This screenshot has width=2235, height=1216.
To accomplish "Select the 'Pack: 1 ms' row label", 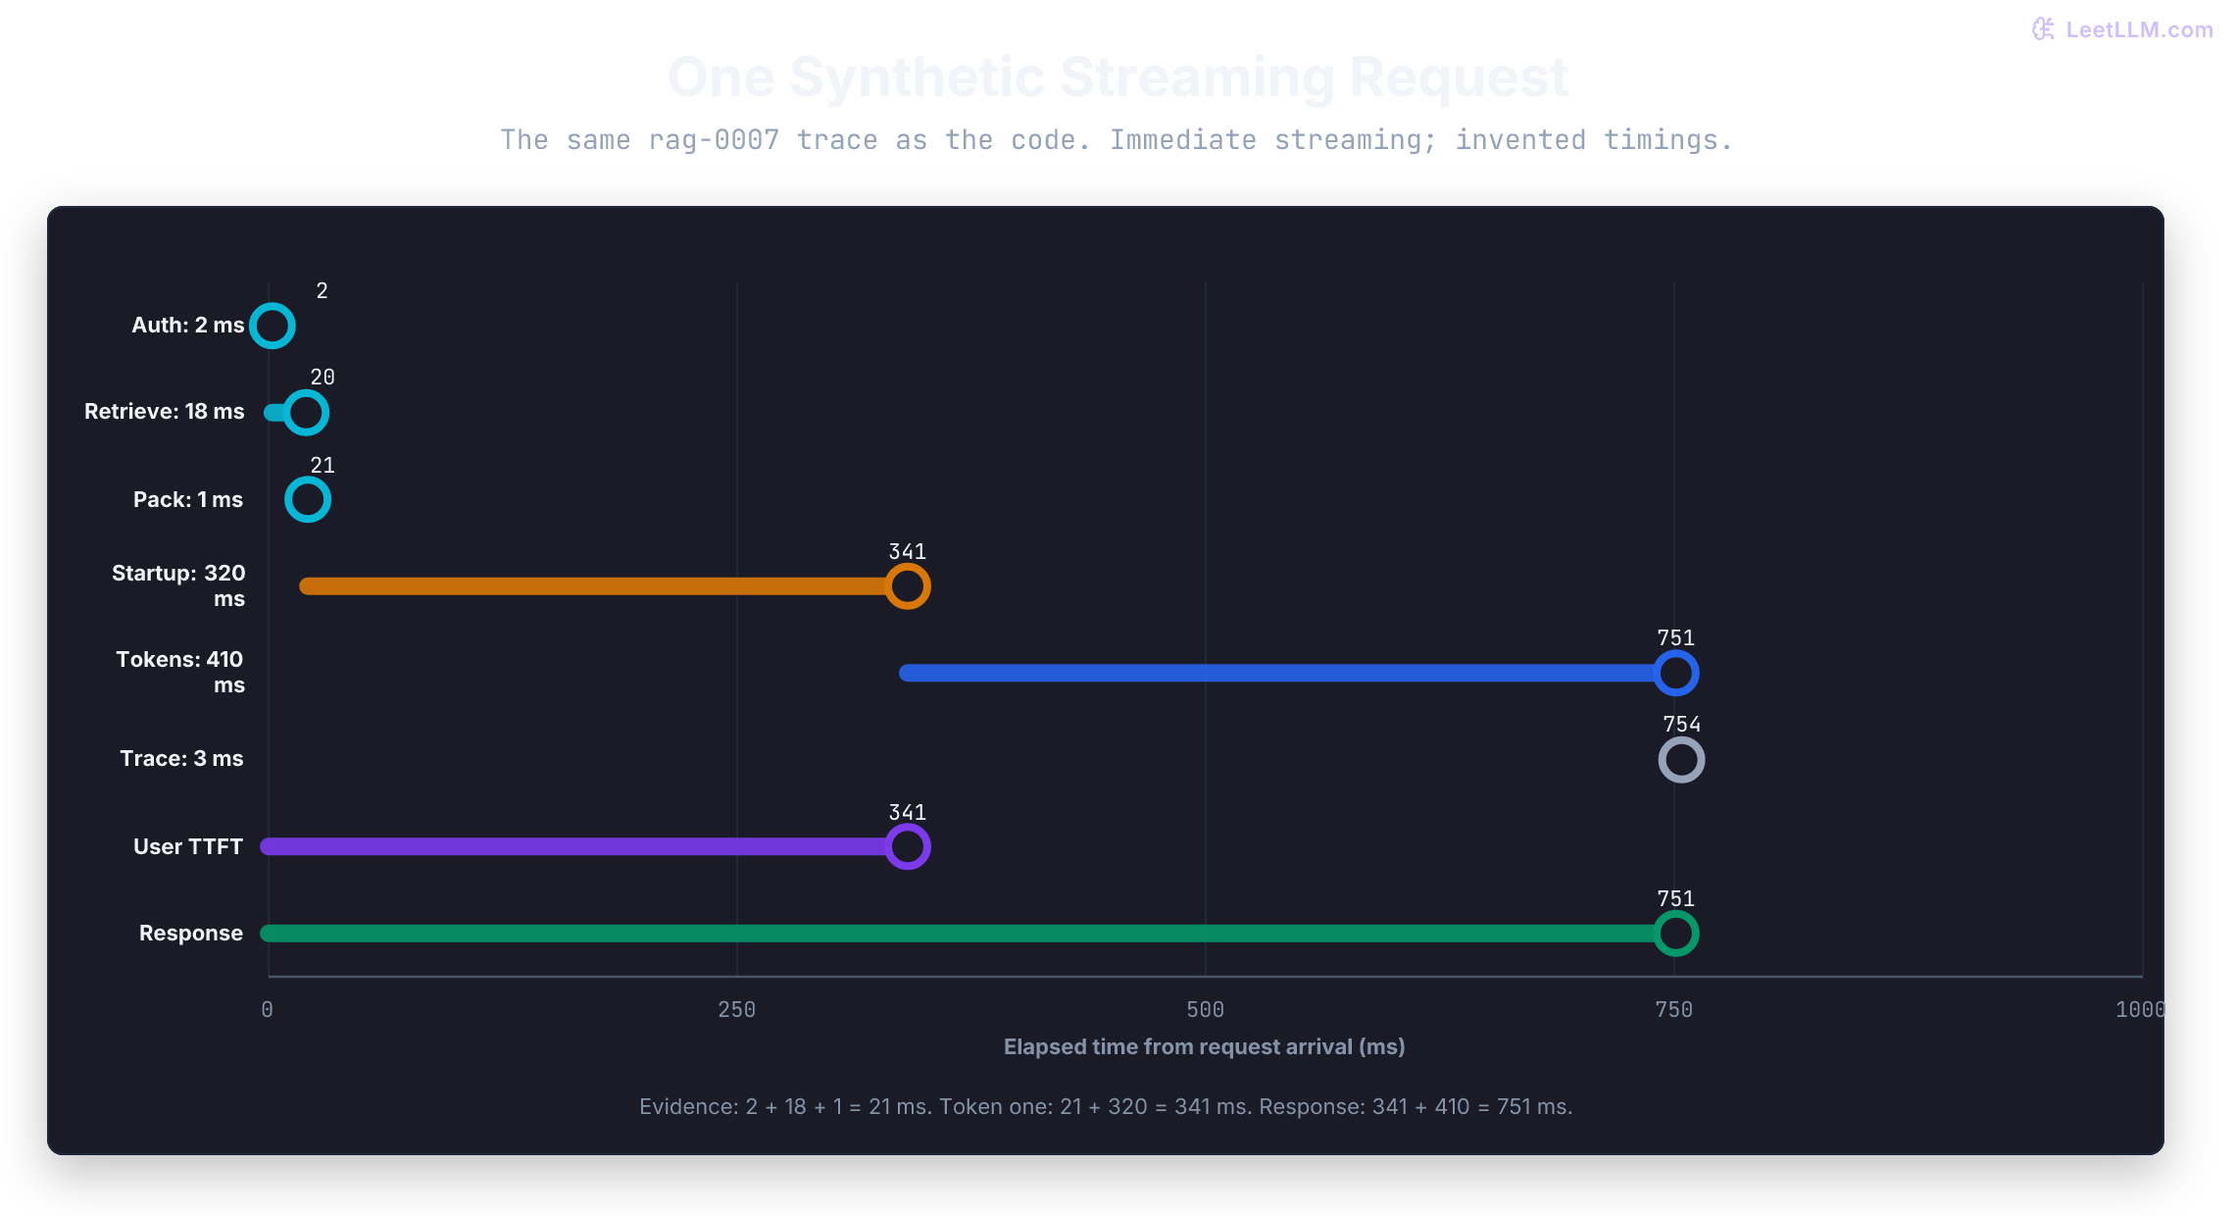I will point(188,499).
